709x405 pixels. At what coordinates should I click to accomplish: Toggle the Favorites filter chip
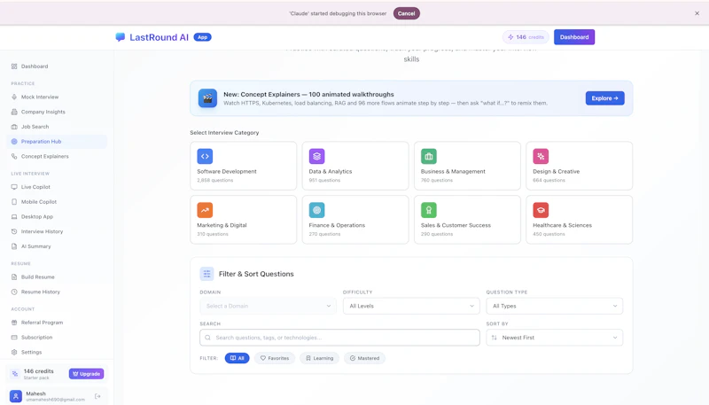[x=275, y=358]
